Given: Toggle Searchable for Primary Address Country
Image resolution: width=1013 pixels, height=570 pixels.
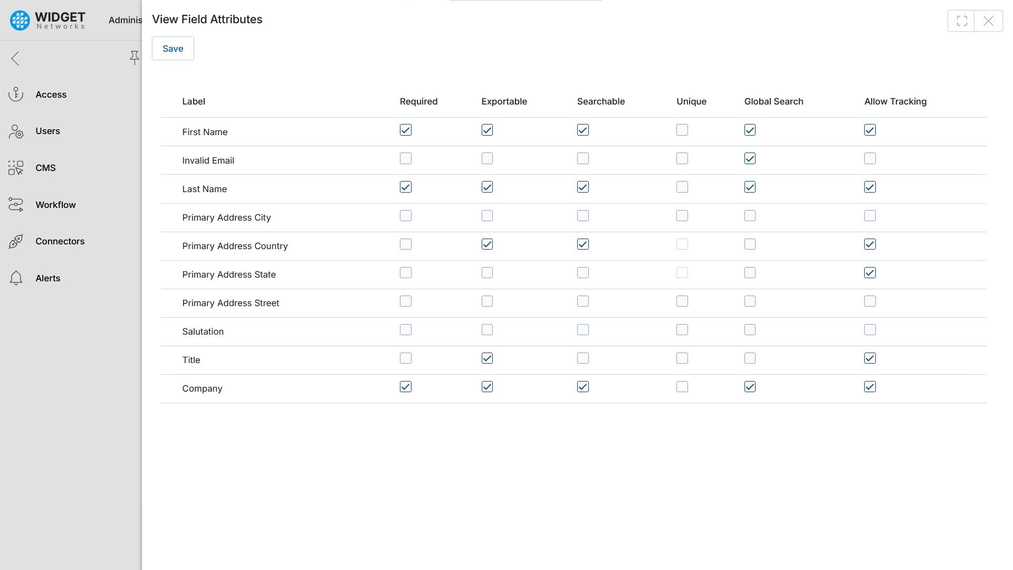Looking at the screenshot, I should pos(582,244).
